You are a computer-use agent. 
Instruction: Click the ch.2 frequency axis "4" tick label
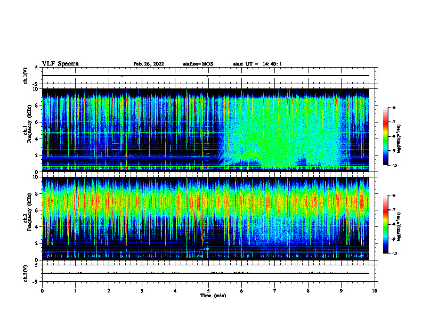pos(37,227)
